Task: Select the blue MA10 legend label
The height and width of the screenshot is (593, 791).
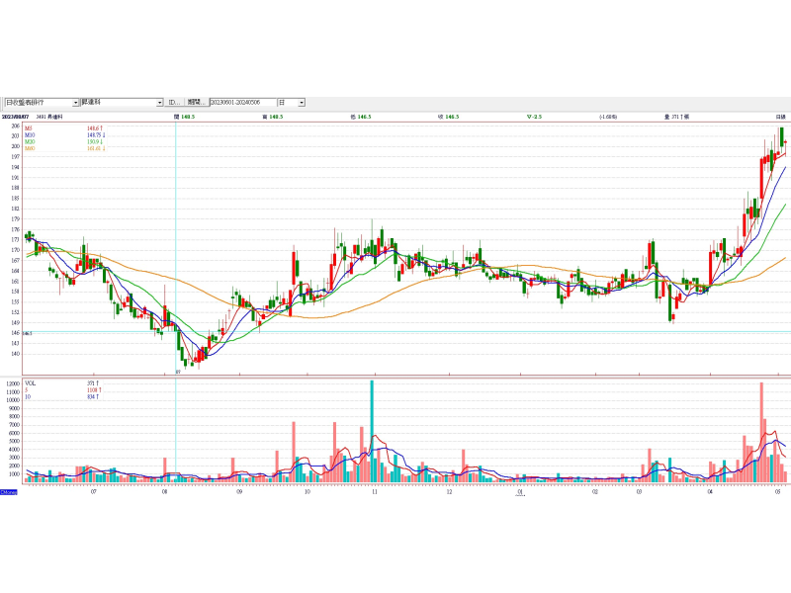Action: [x=30, y=135]
